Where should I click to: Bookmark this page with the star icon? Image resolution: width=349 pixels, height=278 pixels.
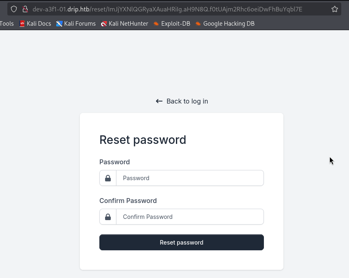tap(335, 9)
